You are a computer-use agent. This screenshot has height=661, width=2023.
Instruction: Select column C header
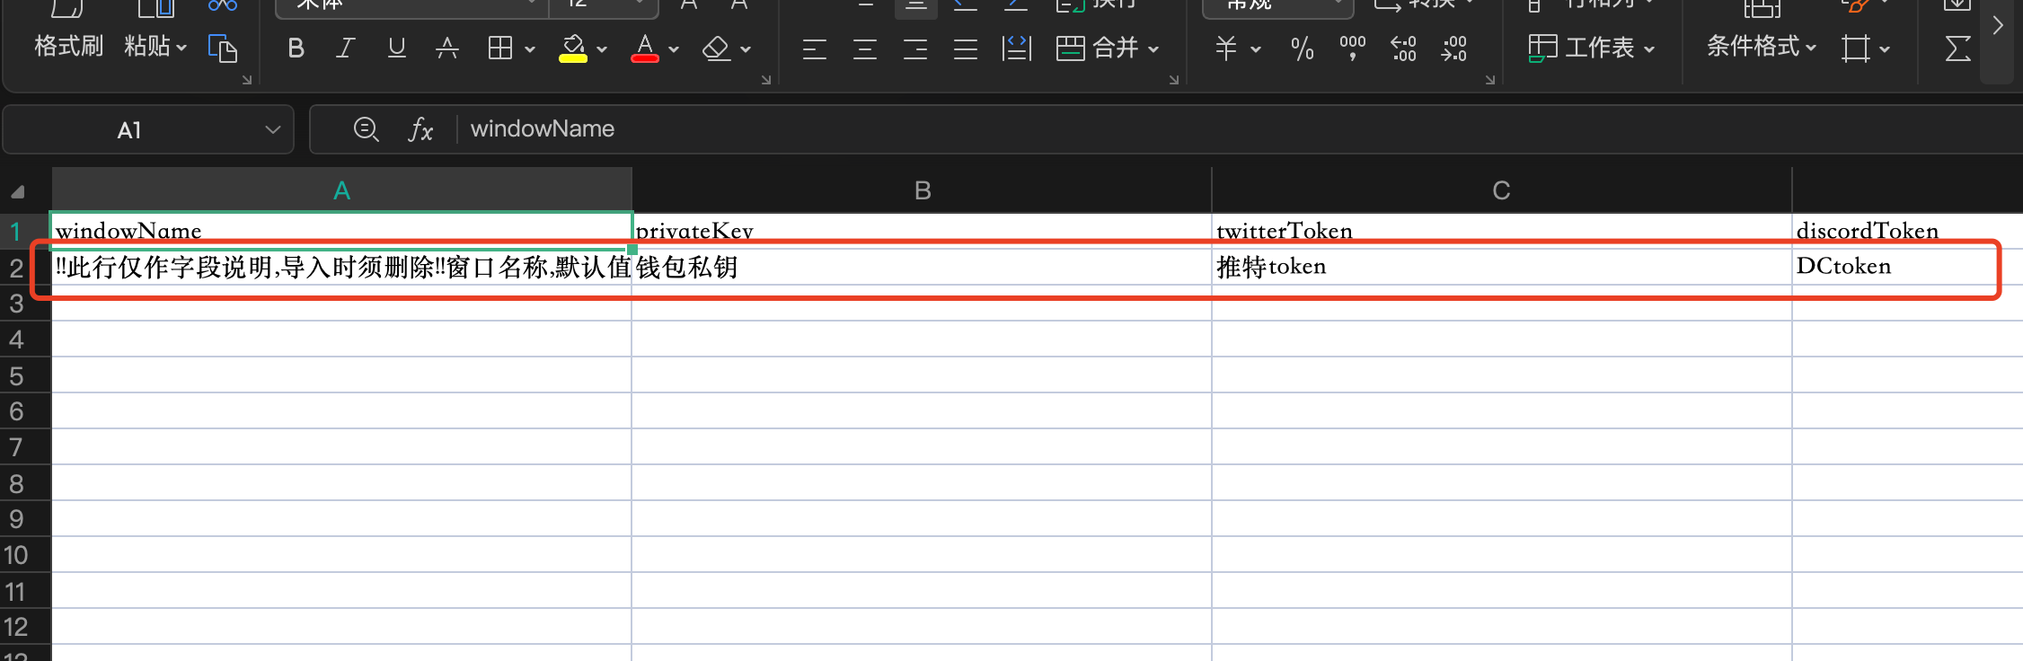(x=1501, y=190)
